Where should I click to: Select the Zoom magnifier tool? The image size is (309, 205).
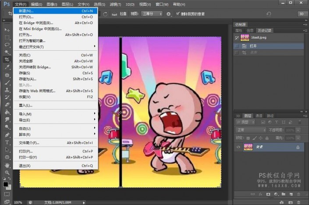[x=7, y=173]
